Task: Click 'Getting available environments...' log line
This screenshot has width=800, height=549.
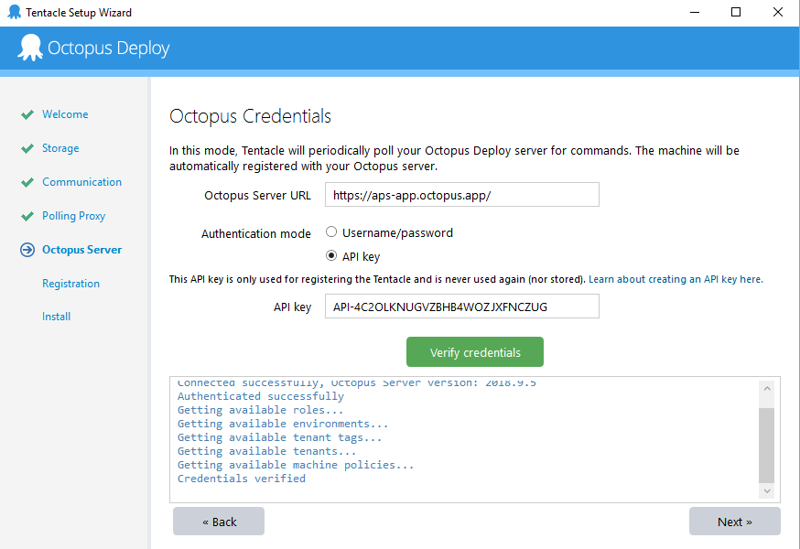Action: tap(283, 424)
